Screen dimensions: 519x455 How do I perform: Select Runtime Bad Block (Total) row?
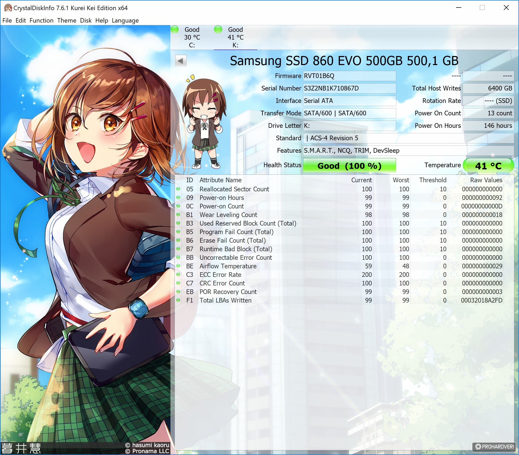tap(339, 249)
